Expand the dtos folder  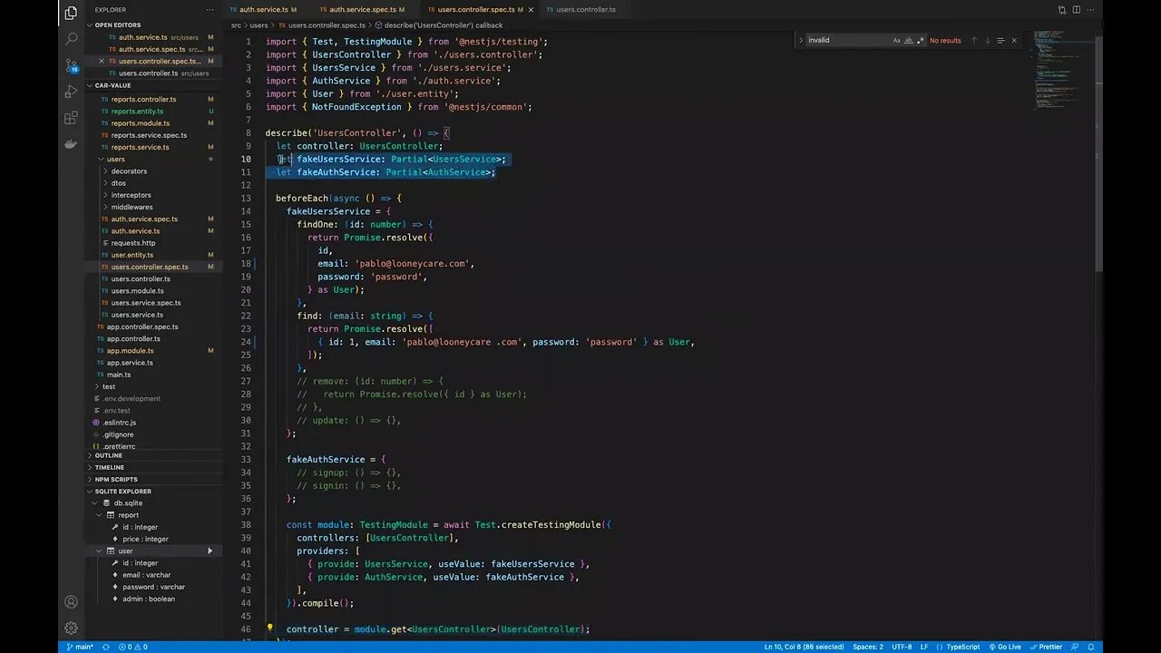(x=118, y=182)
